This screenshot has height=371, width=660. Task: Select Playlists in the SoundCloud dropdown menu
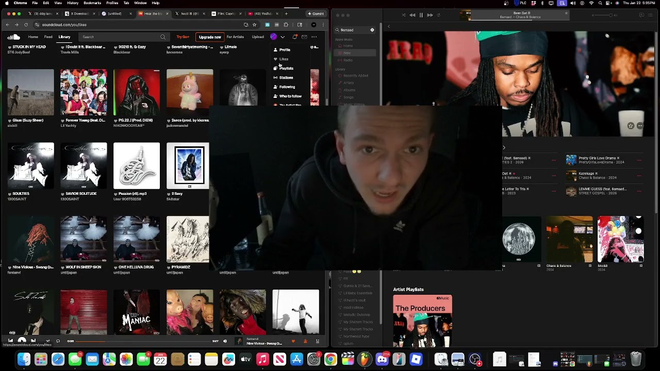pyautogui.click(x=286, y=69)
